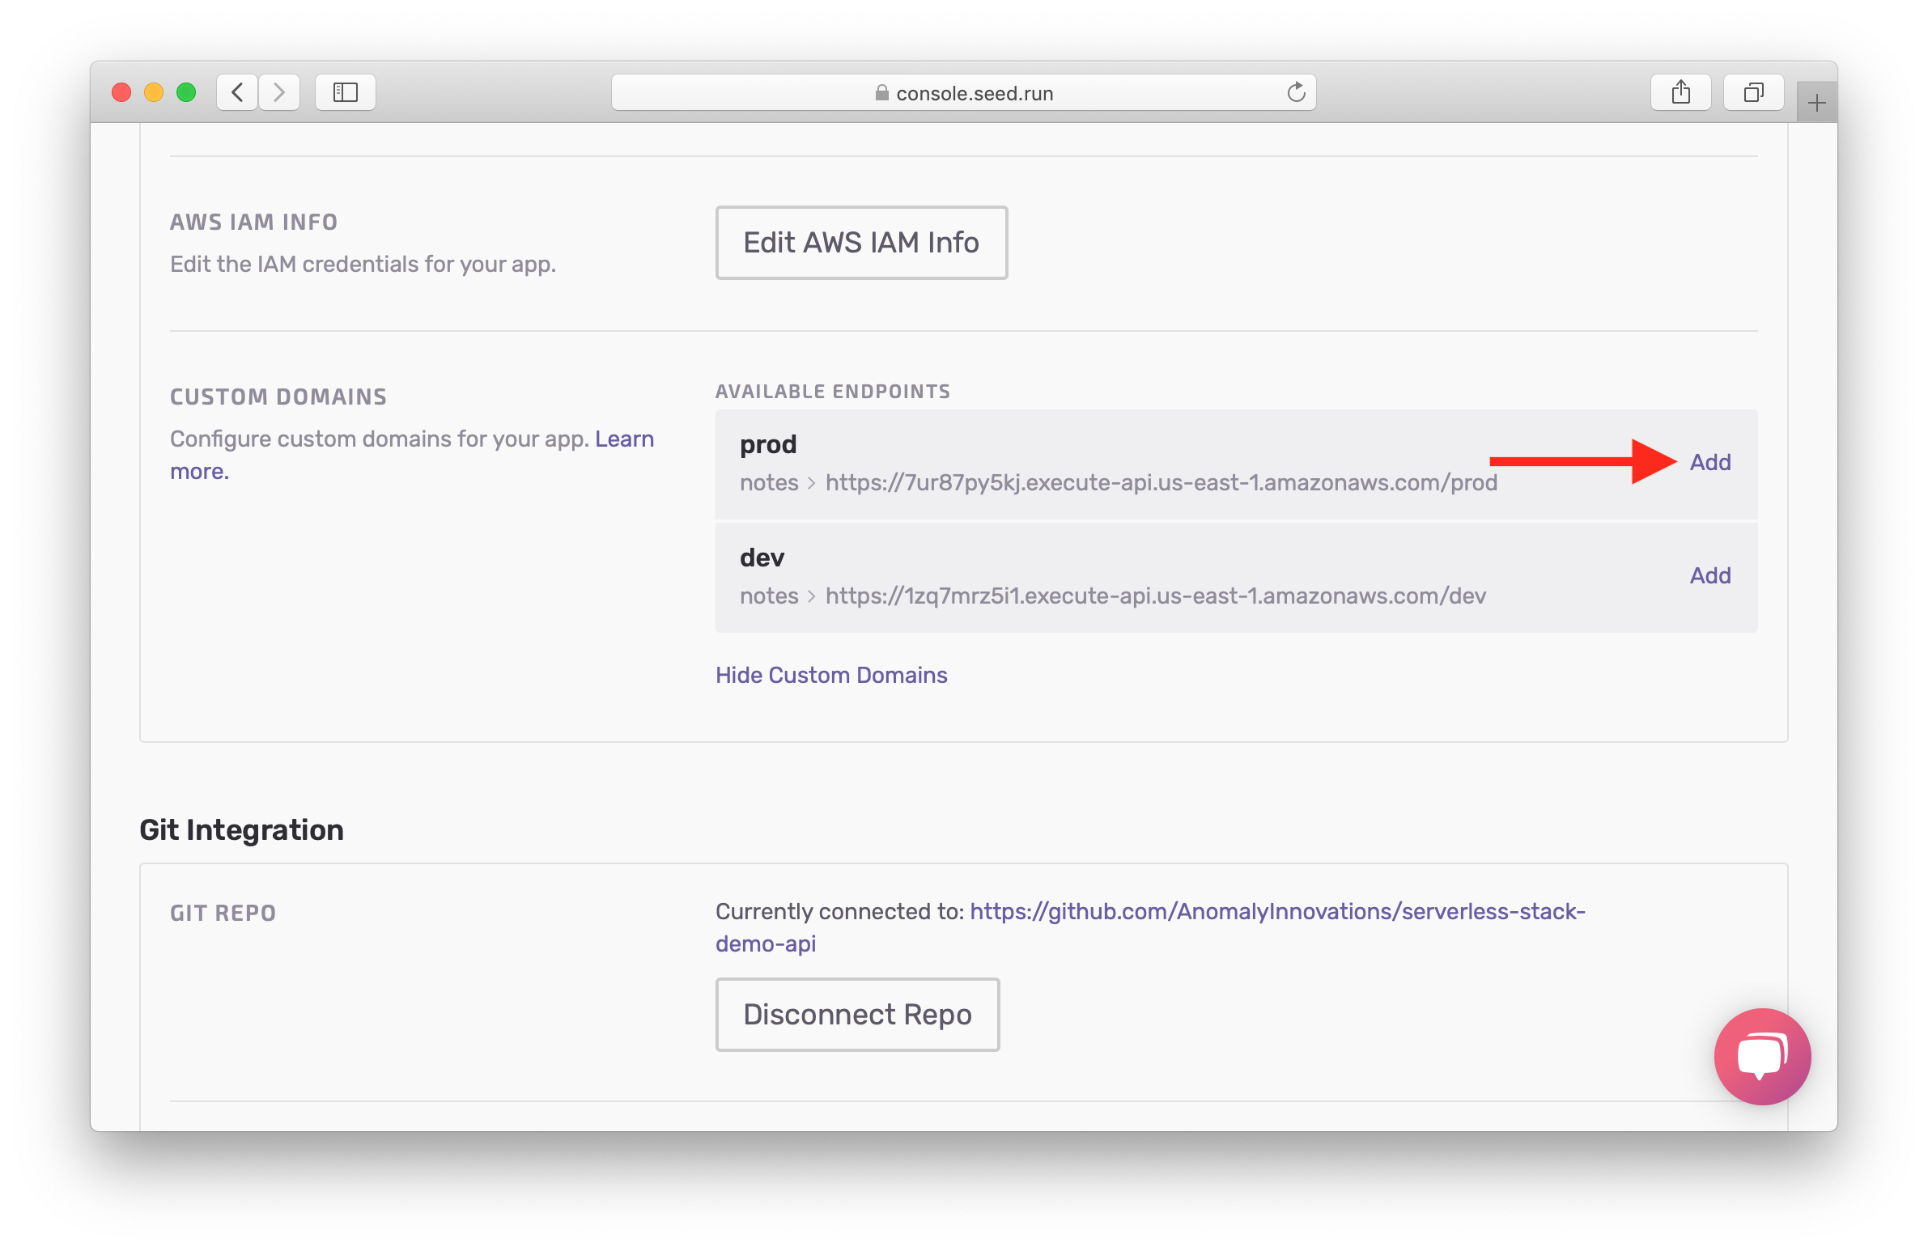Collapse section with Hide Custom Domains
Screen dimensions: 1928x1251
(830, 675)
